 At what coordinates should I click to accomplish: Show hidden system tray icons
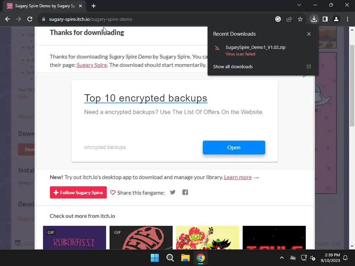(282, 258)
